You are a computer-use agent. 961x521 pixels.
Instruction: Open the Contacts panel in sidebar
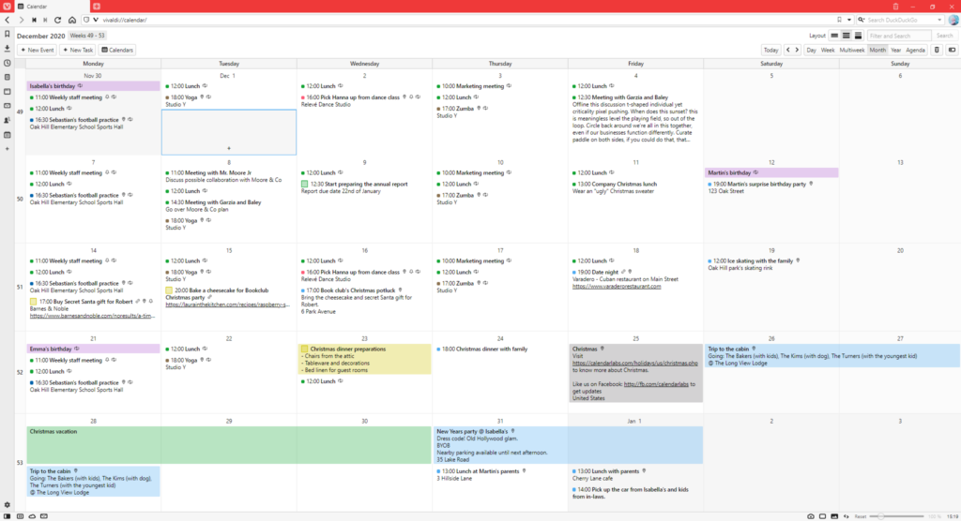click(7, 121)
